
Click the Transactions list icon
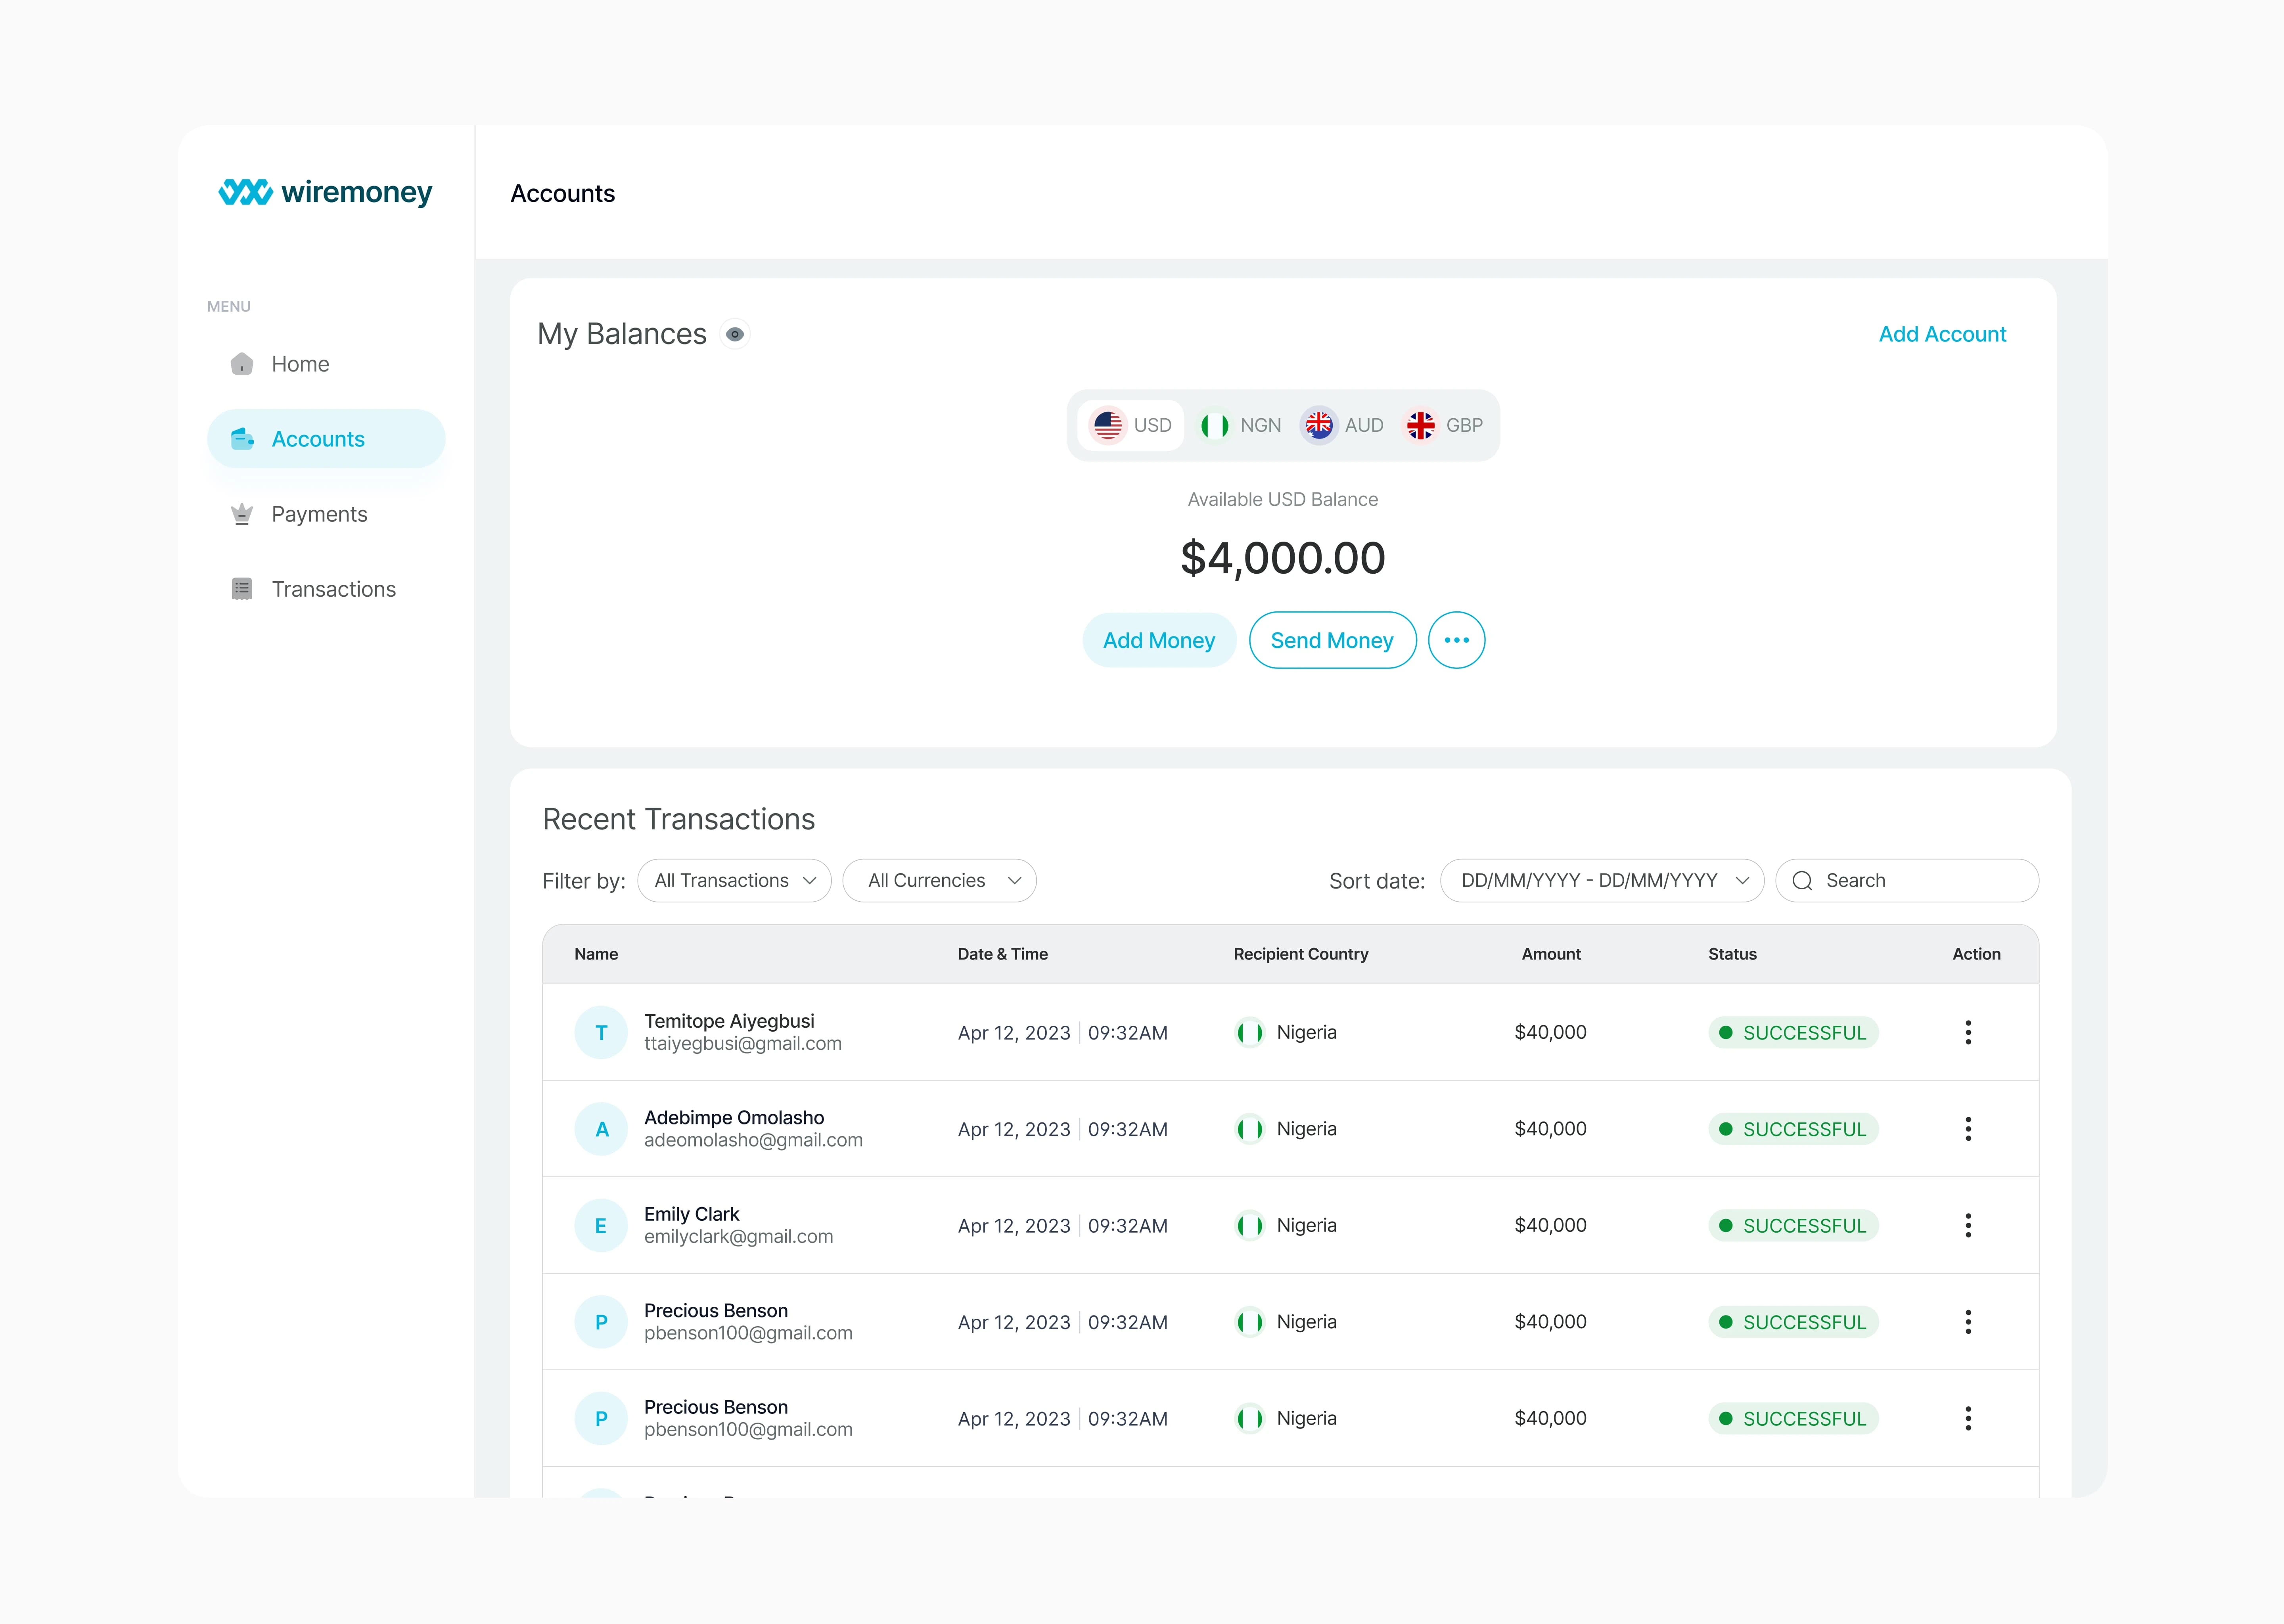coord(242,589)
